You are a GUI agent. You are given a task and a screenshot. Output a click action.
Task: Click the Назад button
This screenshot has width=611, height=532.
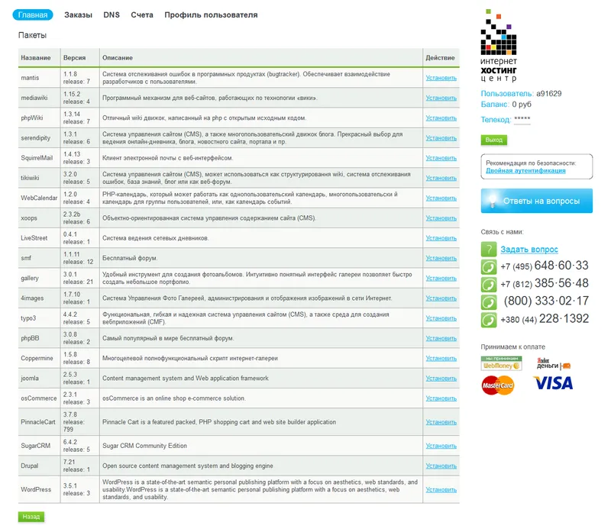tap(31, 517)
